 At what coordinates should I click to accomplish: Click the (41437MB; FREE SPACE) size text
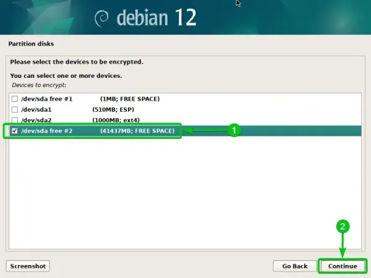137,131
